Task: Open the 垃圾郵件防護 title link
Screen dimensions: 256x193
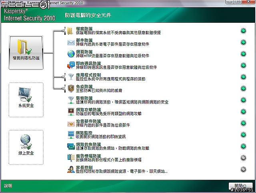Action: 88,121
